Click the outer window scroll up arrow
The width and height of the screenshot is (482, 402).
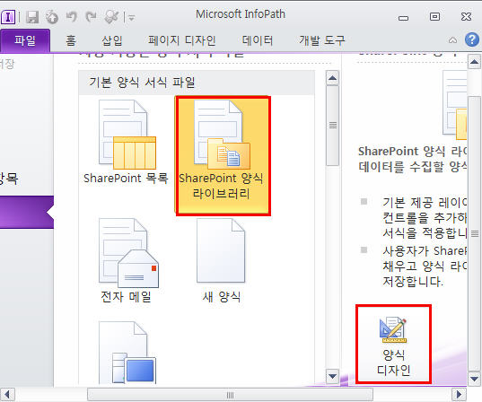(x=474, y=62)
